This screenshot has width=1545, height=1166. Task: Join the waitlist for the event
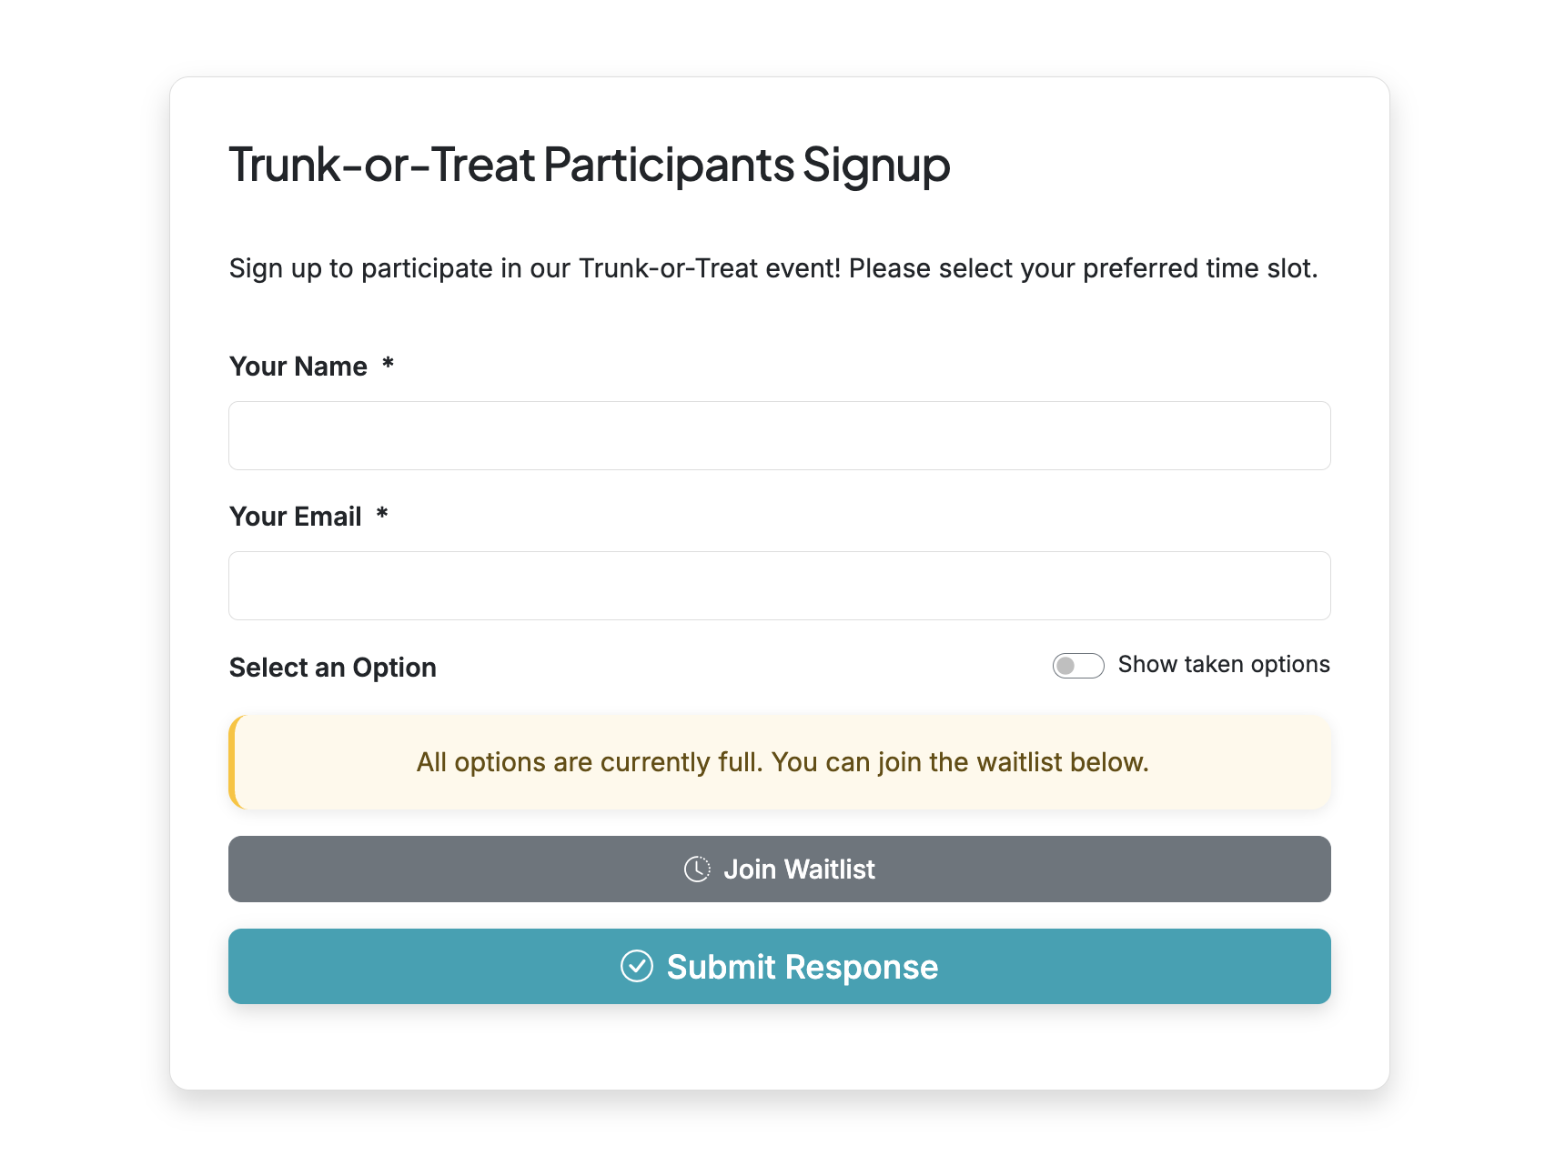pyautogui.click(x=780, y=869)
